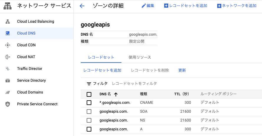The width and height of the screenshot is (262, 136).
Task: Check the googleapis.com. NS row checkbox
Action: 89,120
